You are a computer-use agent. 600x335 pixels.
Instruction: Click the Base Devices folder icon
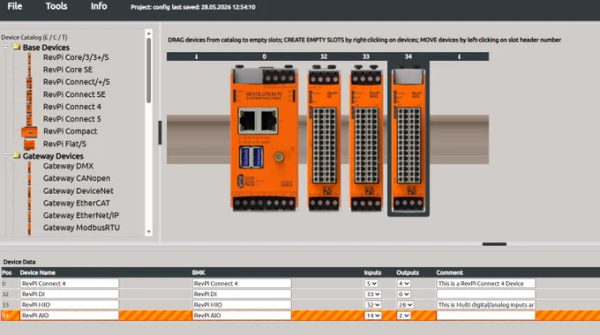pos(16,47)
